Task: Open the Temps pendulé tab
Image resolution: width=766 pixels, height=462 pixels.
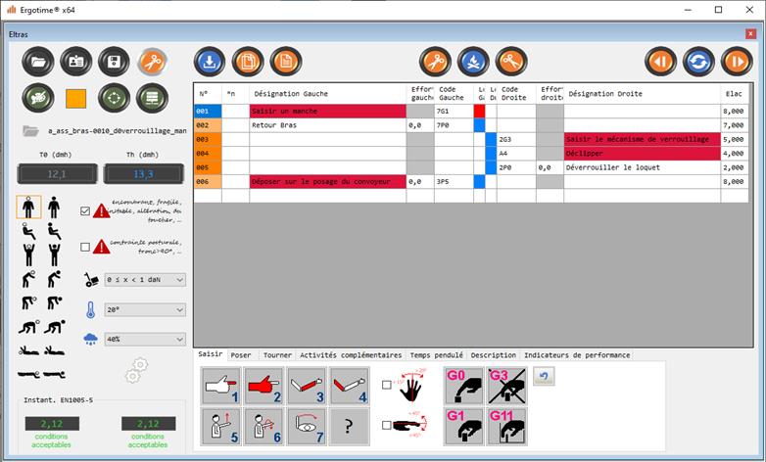Action: (436, 355)
